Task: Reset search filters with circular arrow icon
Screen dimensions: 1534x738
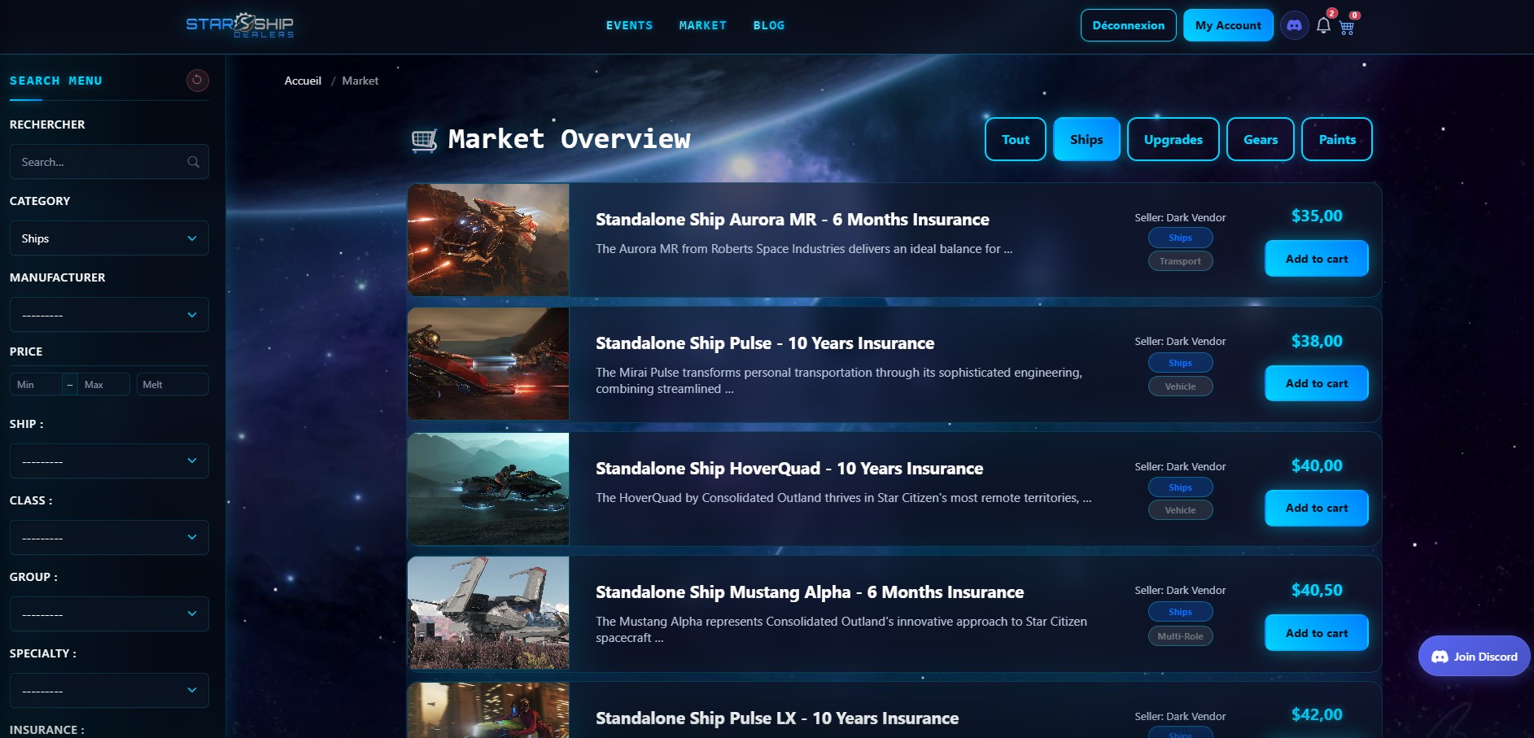Action: click(x=197, y=80)
